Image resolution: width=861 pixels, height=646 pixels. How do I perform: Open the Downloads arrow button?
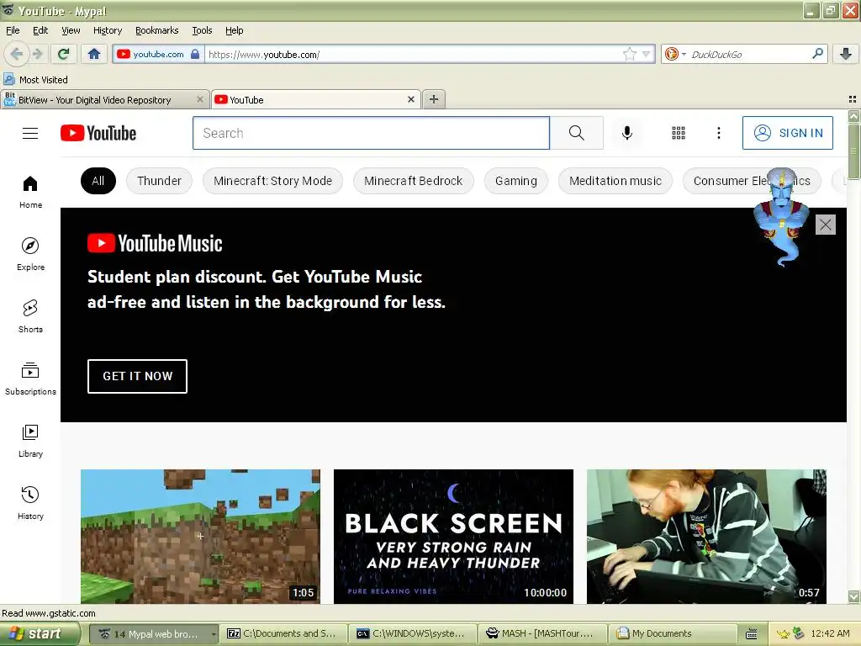coord(846,54)
